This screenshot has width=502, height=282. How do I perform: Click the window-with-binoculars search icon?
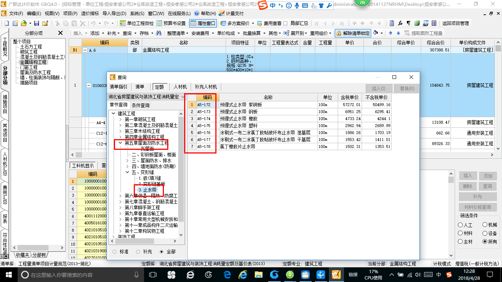click(426, 23)
